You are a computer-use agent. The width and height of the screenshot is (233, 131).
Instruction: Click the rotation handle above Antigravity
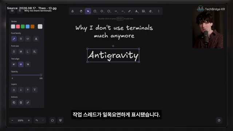click(x=113, y=46)
